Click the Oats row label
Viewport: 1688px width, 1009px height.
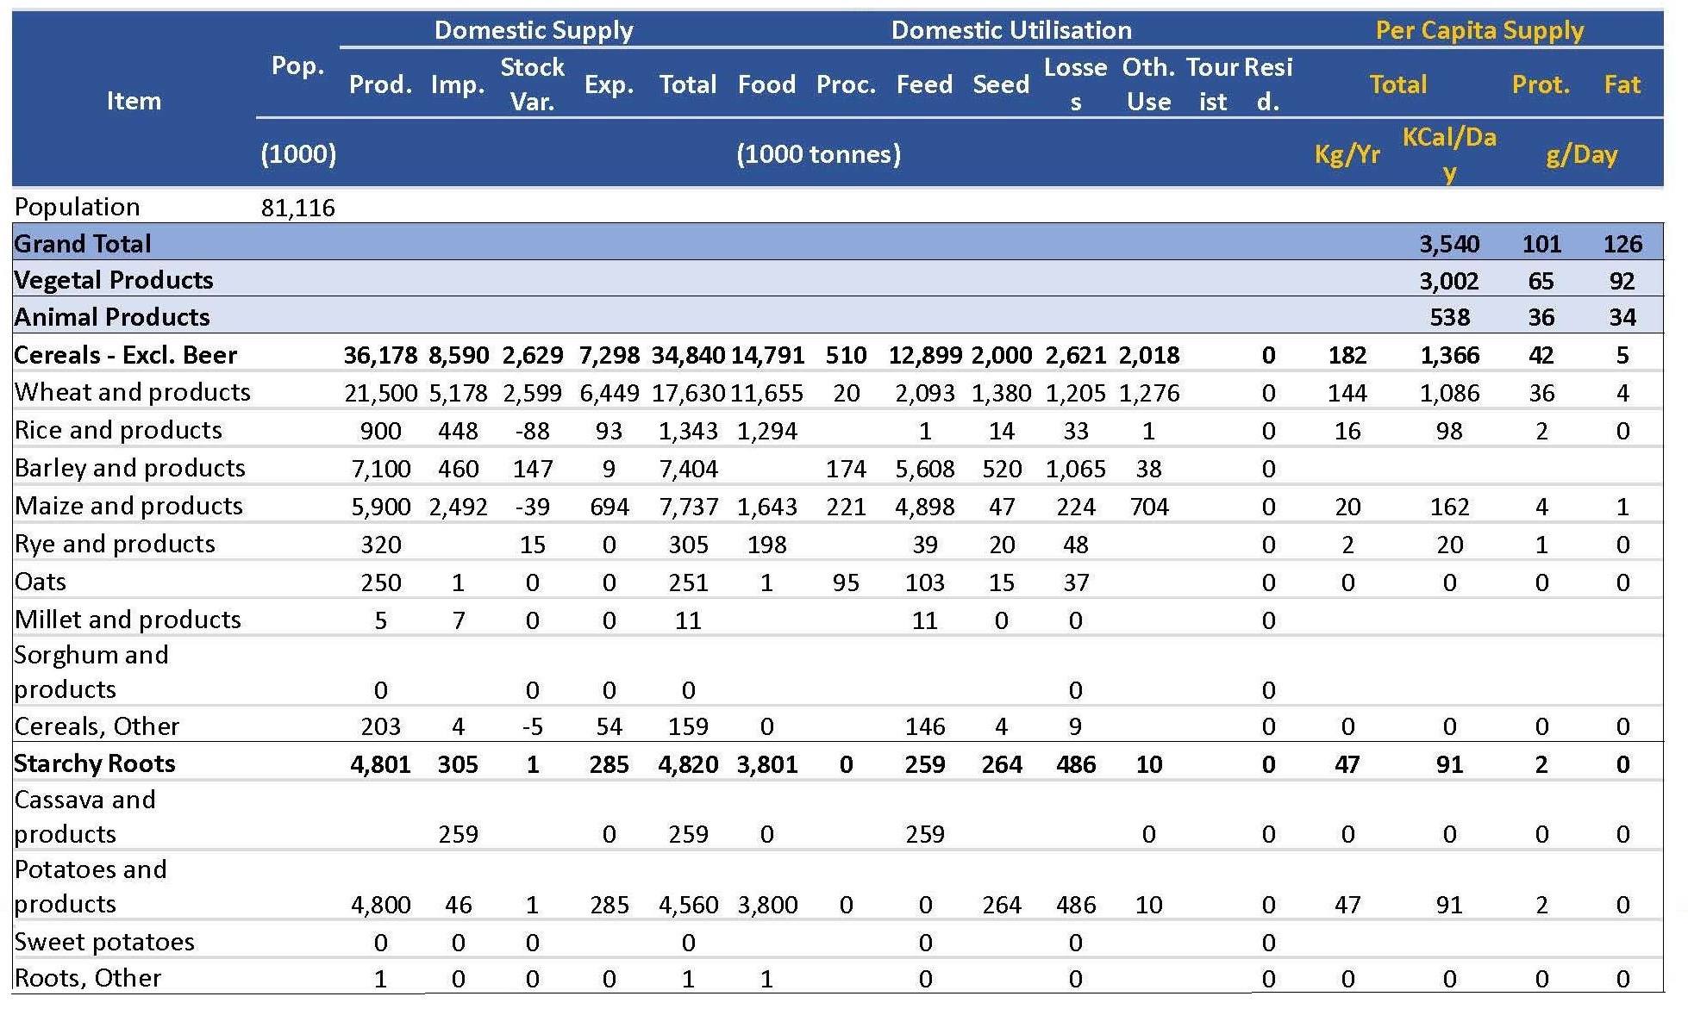[x=41, y=582]
